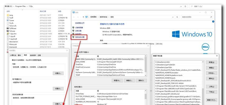The height and width of the screenshot is (105, 226).
Task: Click shield icon next to 设备管理器
Action: click(x=73, y=28)
